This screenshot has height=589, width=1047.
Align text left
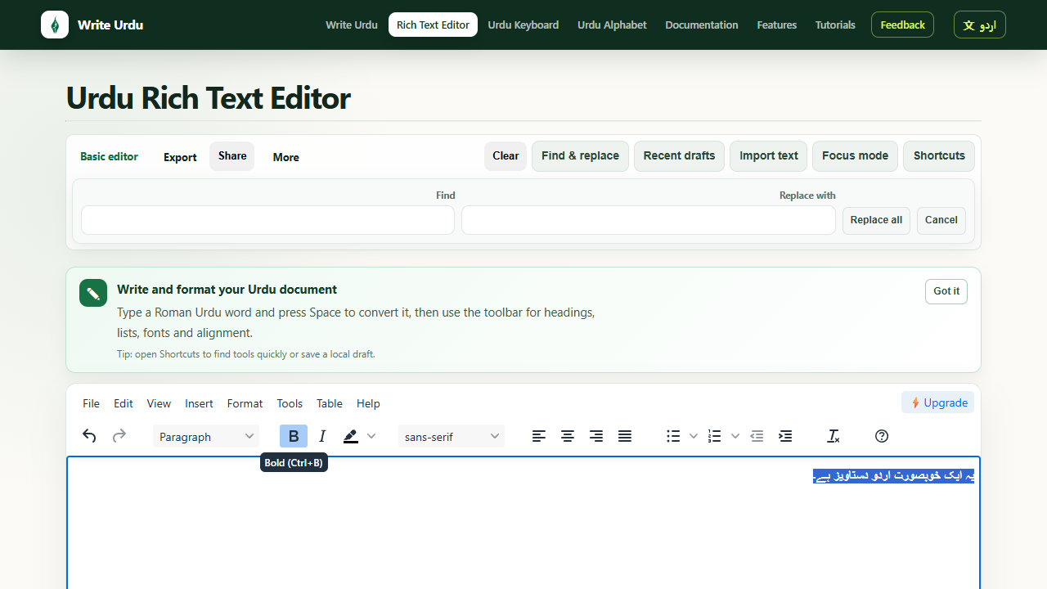539,436
